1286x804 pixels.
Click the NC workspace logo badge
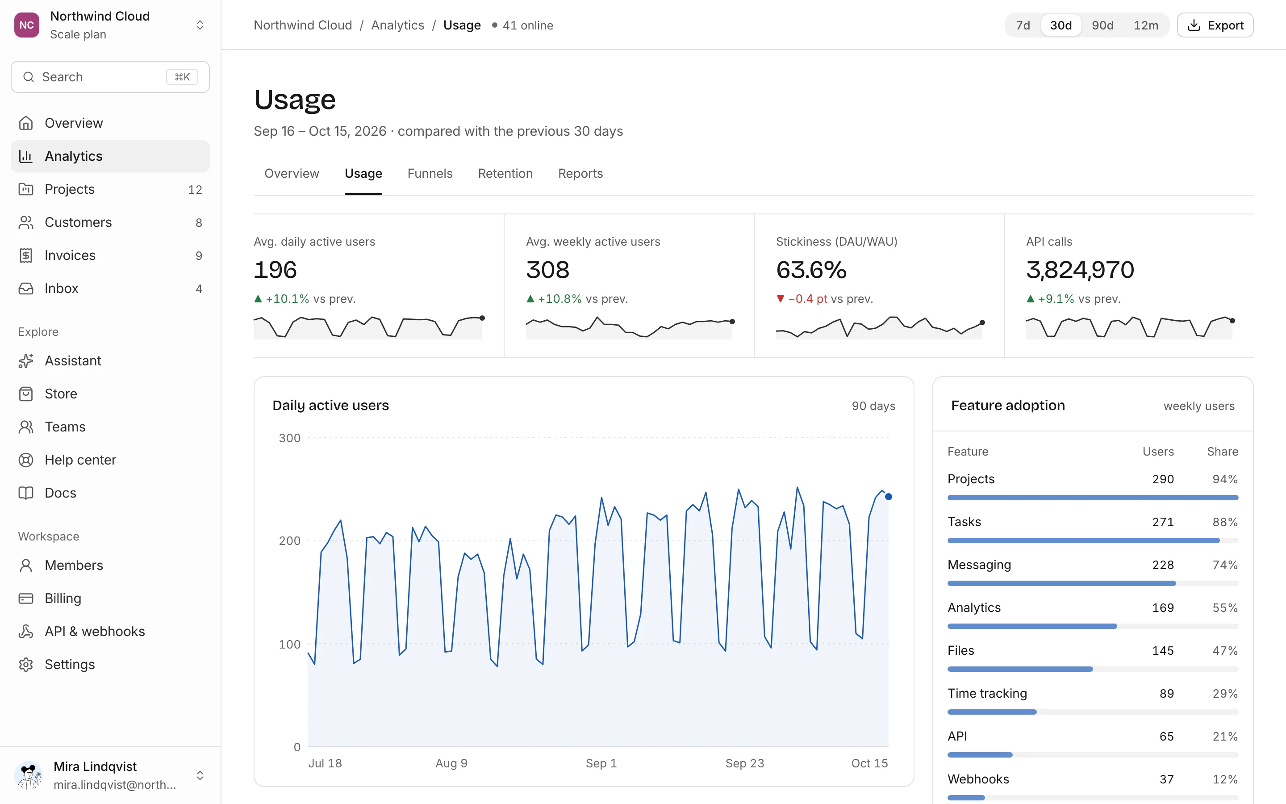coord(27,25)
